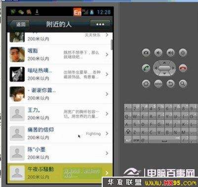Click the 5 key on emulator keyboard
The image size is (198, 187).
click(160, 108)
